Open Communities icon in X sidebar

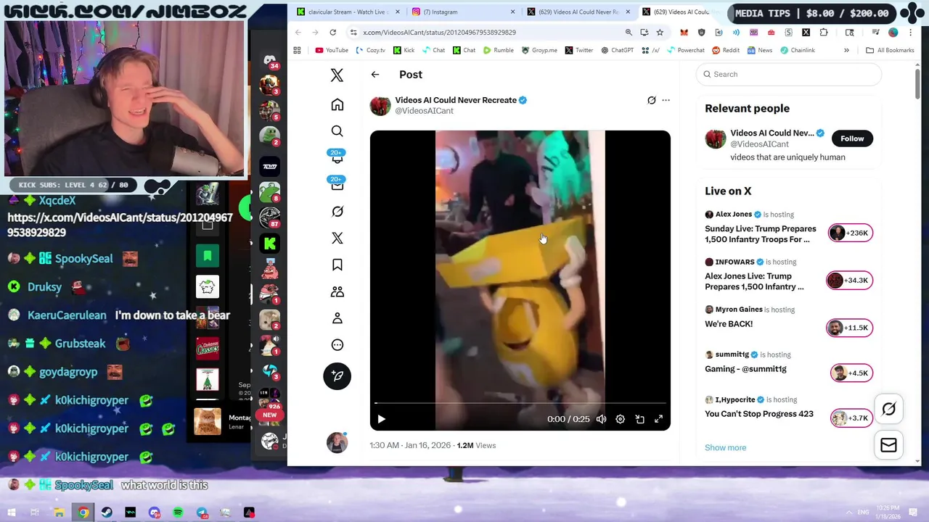(337, 291)
